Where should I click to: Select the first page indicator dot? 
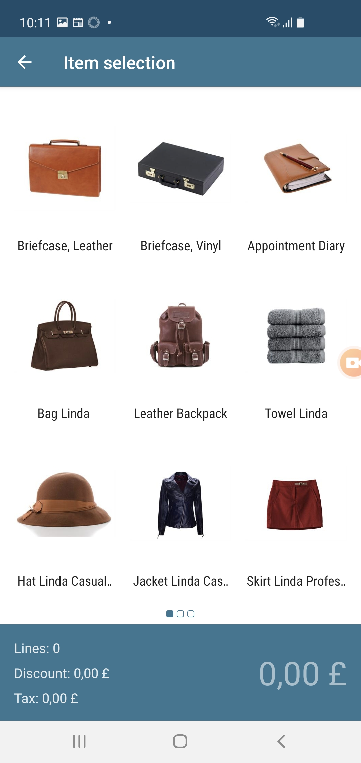pyautogui.click(x=170, y=614)
